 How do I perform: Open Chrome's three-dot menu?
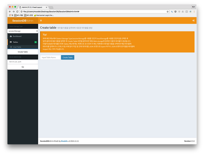click(194, 12)
